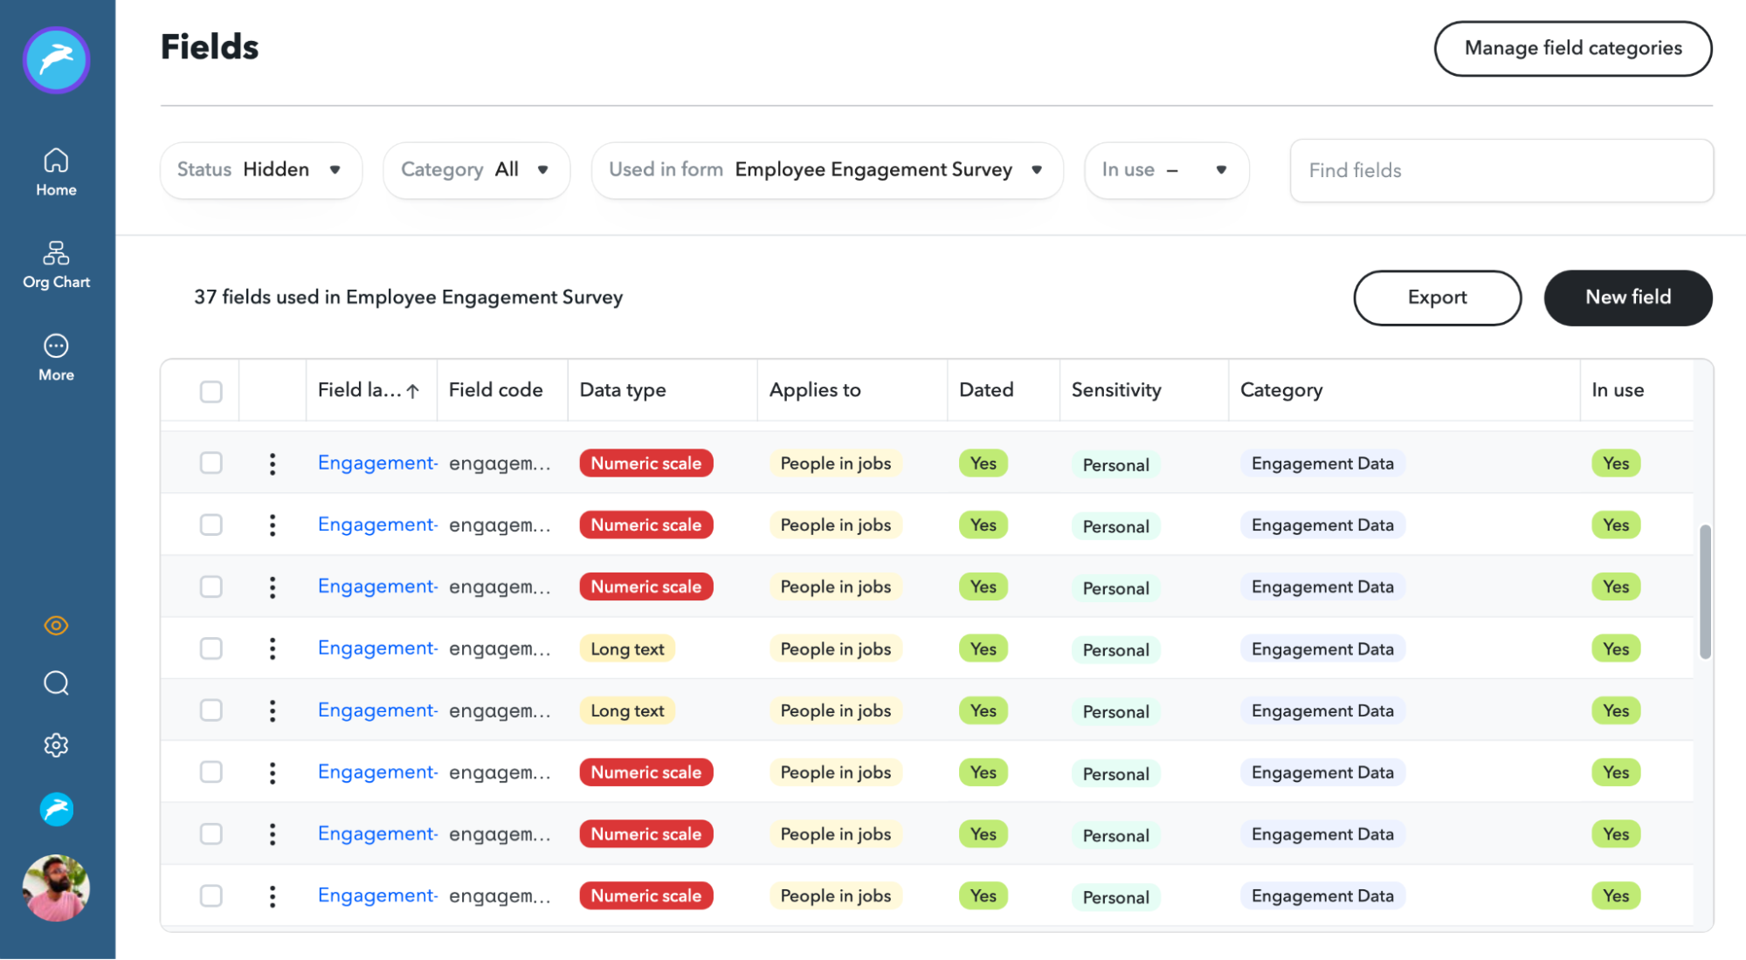The image size is (1746, 960).
Task: Click the rabbit logo at the top left
Action: coord(55,59)
